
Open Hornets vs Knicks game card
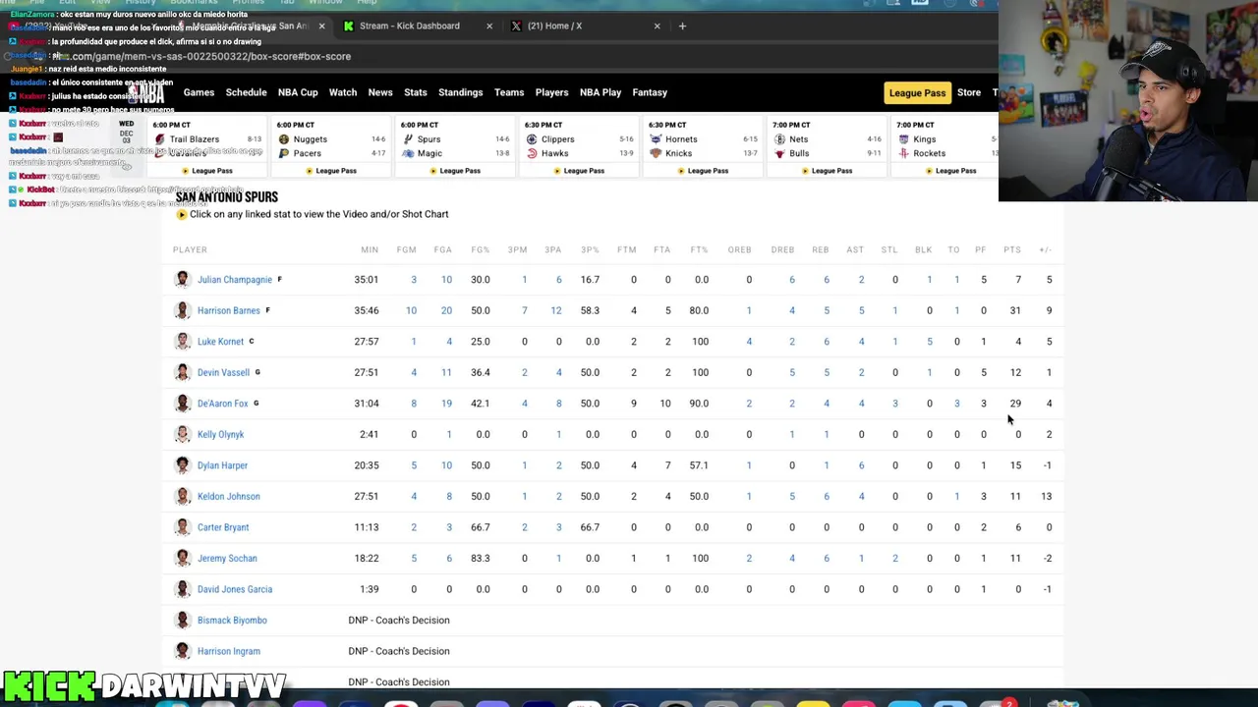pyautogui.click(x=704, y=146)
